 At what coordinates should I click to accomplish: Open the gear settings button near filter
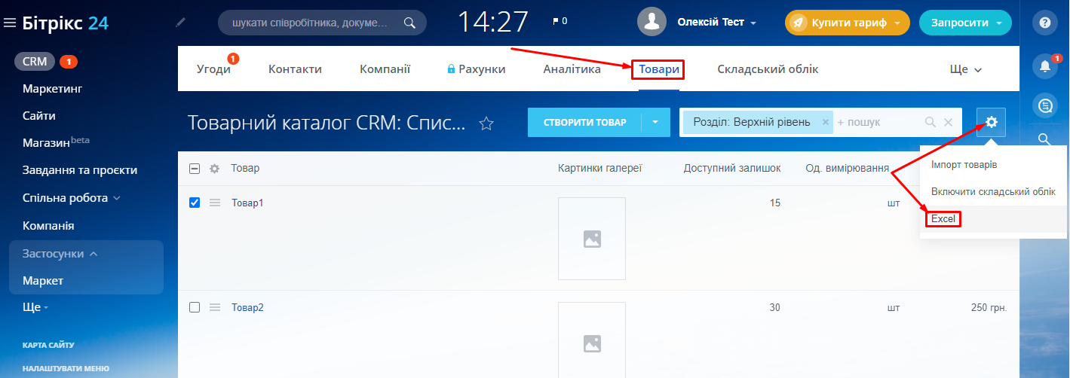(x=991, y=122)
